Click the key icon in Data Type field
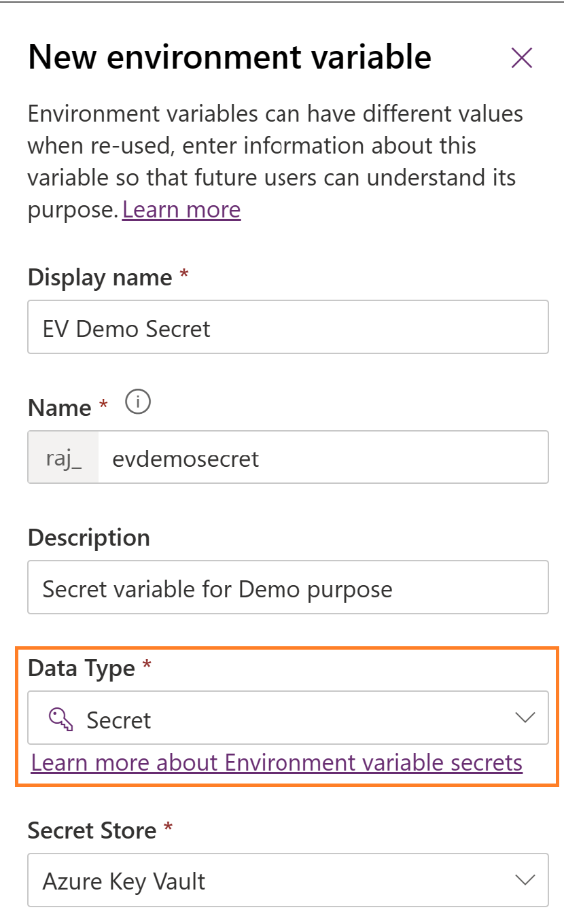Image resolution: width=564 pixels, height=914 pixels. [x=60, y=719]
